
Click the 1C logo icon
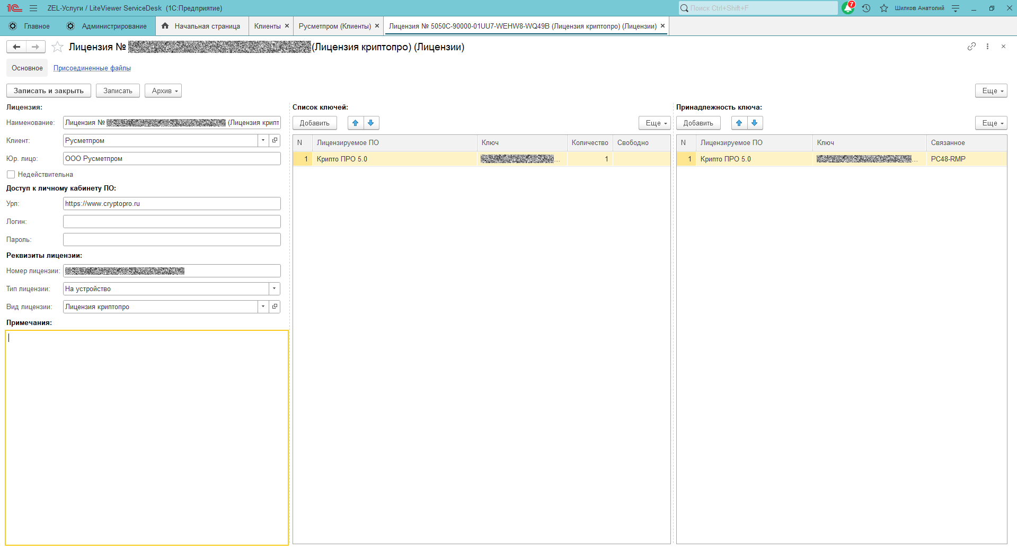(14, 8)
